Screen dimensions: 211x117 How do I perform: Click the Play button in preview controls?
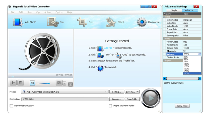(13, 82)
